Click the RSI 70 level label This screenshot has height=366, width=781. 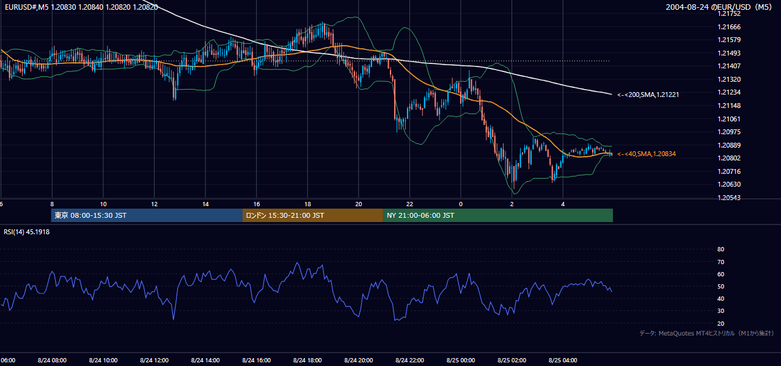point(721,262)
